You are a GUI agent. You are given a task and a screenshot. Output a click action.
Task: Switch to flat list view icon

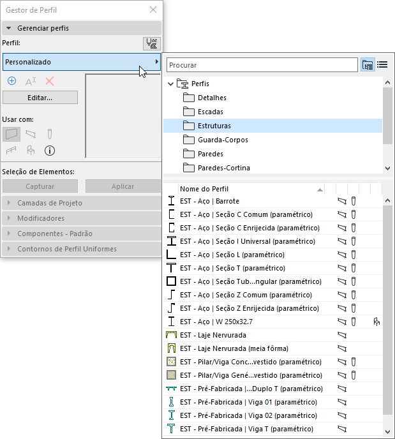pyautogui.click(x=382, y=65)
